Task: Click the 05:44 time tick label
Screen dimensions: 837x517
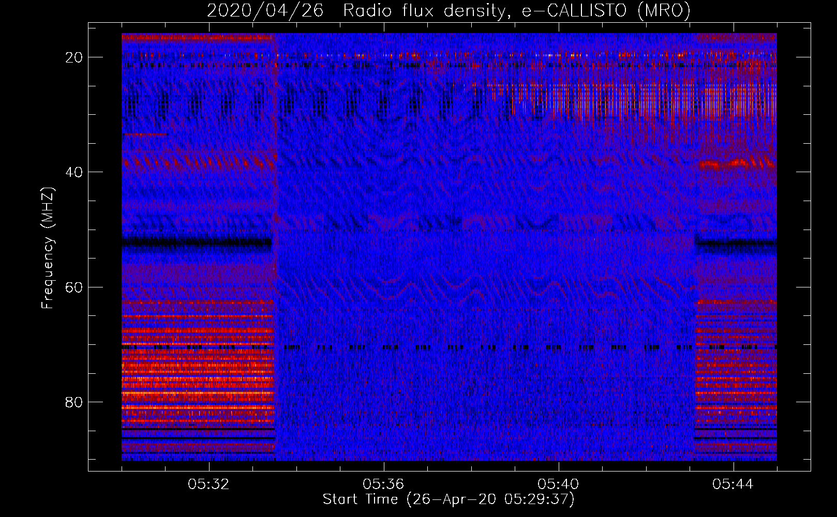Action: pos(733,484)
